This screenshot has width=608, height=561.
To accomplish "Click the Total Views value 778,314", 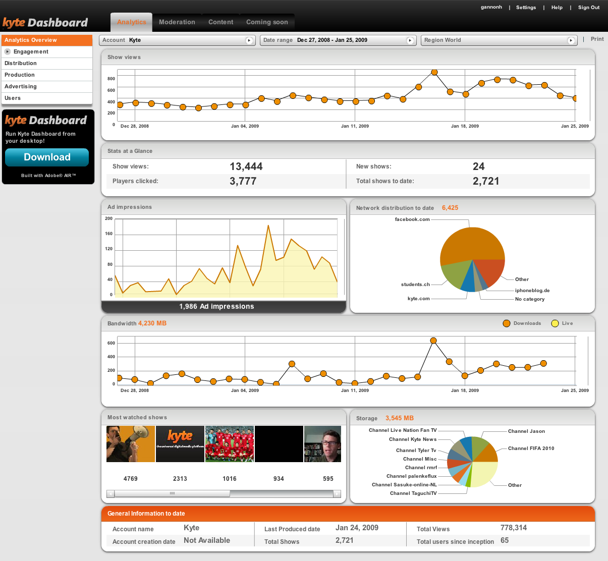I will (514, 528).
